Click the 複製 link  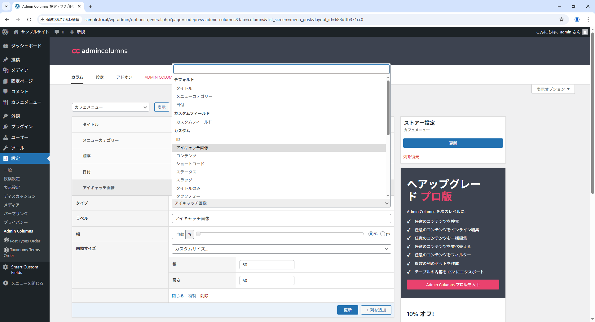tap(192, 296)
